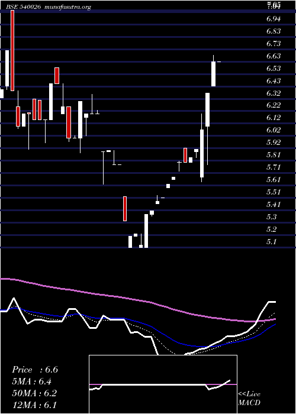The width and height of the screenshot is (296, 414).
Task: Click the 5.51 price axis label
Action: [x=274, y=192]
